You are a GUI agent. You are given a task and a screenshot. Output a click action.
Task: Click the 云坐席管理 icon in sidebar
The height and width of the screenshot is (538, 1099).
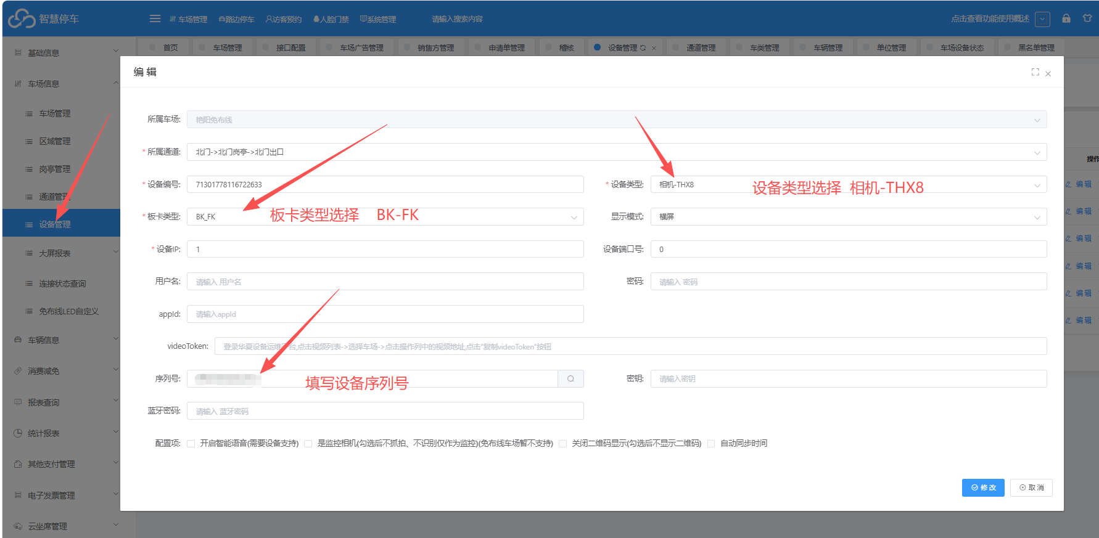pos(18,526)
